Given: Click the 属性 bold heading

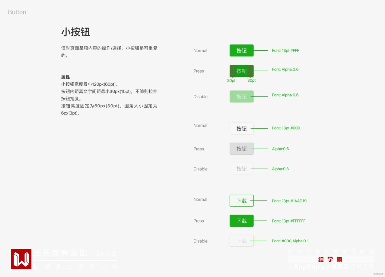Looking at the screenshot, I should pos(65,77).
